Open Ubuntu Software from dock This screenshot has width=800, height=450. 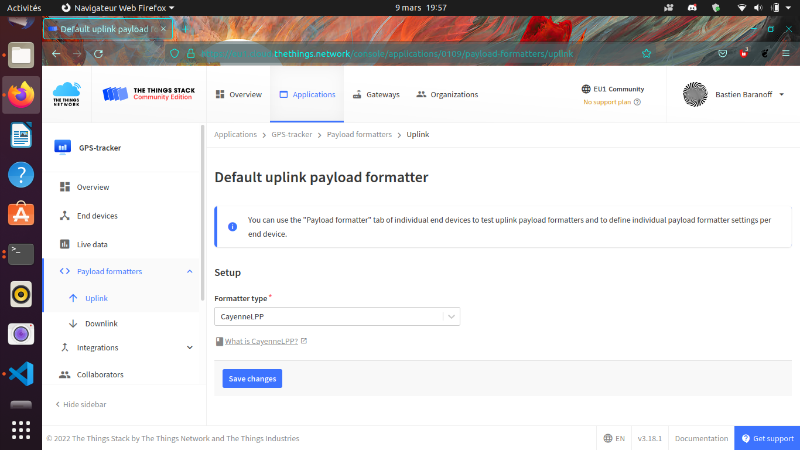click(21, 214)
